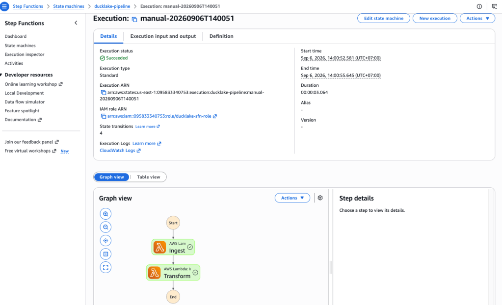Click the collapse-graph square minus icon

tap(106, 254)
